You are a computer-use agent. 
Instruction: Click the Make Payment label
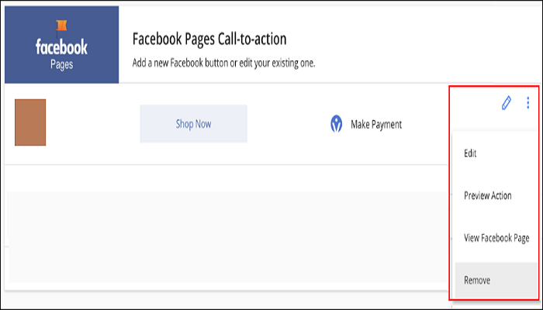tap(376, 125)
